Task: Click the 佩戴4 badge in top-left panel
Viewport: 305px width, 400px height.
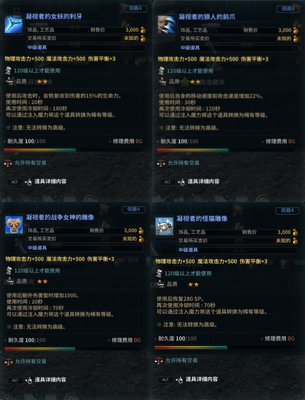Action: click(135, 8)
